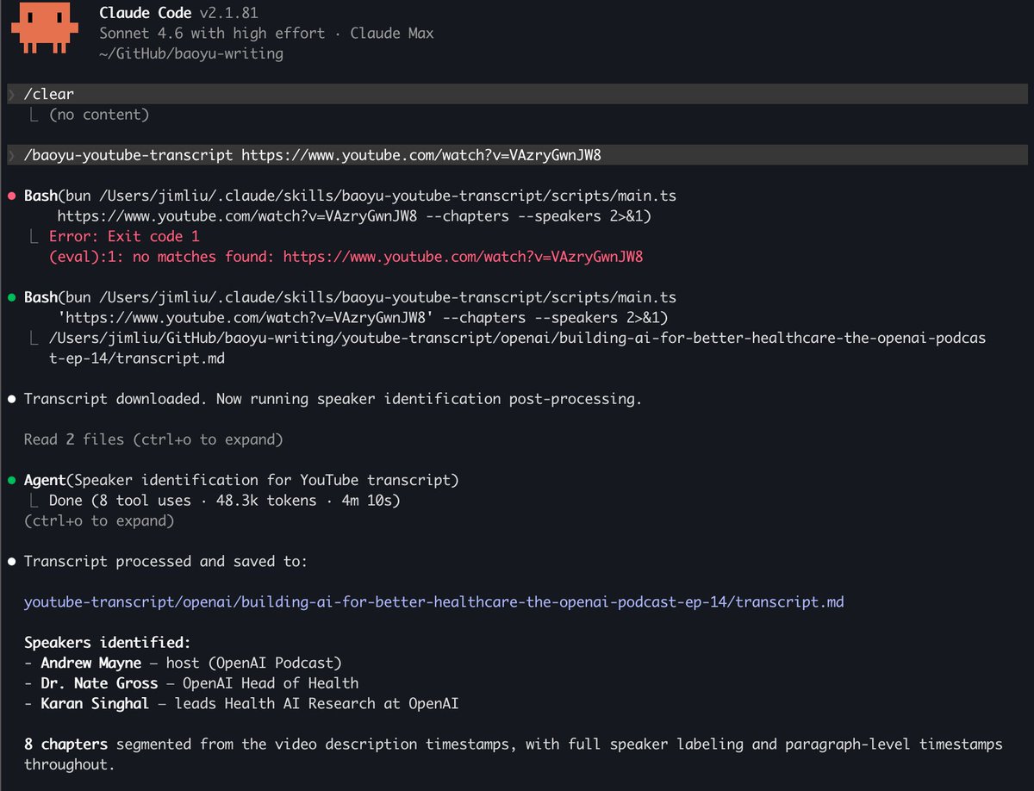Viewport: 1034px width, 791px height.
Task: Click the second Bash command with quoted URL
Action: coord(350,308)
